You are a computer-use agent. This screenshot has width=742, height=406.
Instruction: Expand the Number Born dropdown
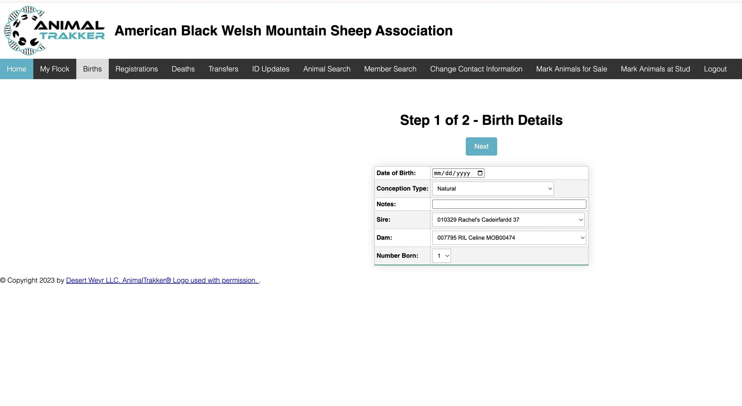pos(441,256)
